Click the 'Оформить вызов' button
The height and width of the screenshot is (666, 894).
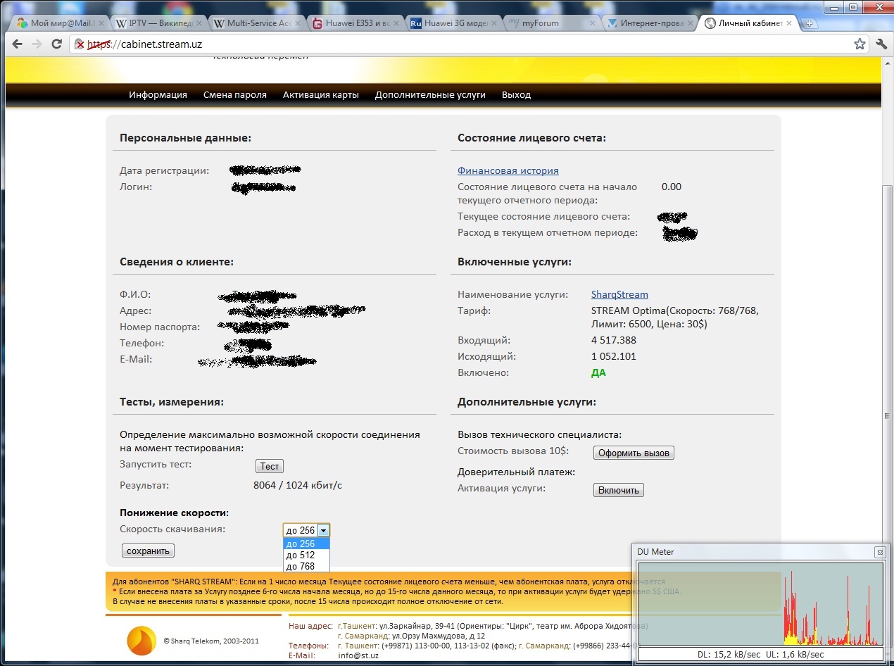tap(634, 453)
